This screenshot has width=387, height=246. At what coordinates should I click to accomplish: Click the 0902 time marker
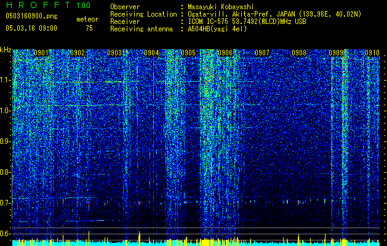(x=78, y=53)
